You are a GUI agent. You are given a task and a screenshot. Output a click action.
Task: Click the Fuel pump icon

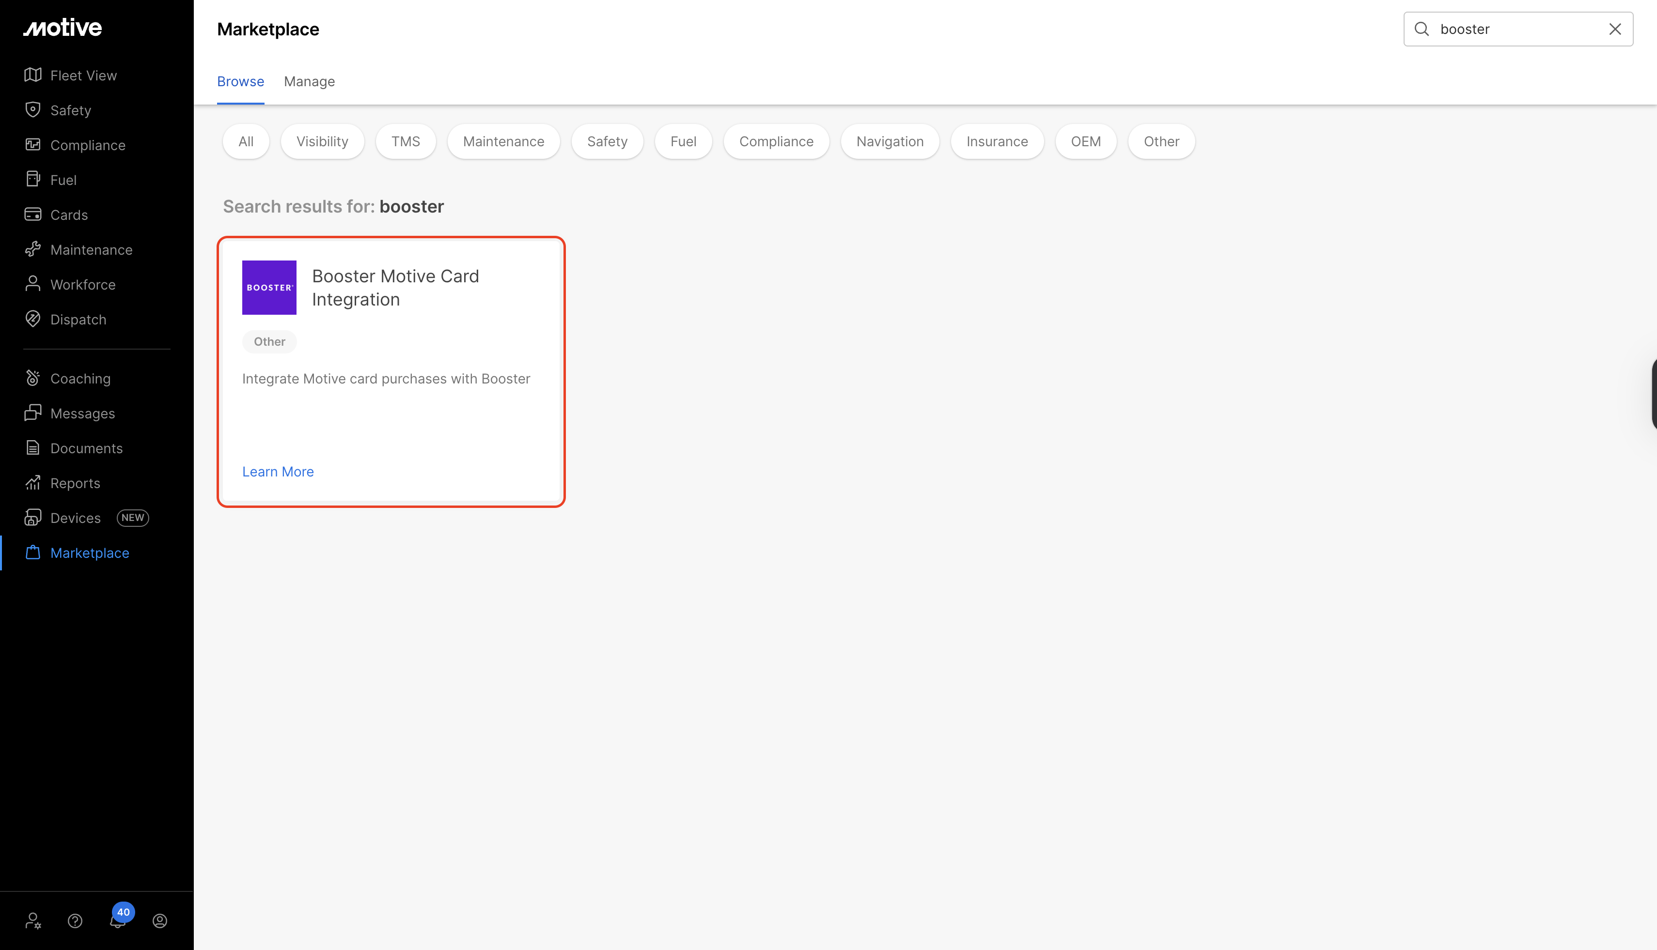point(32,180)
